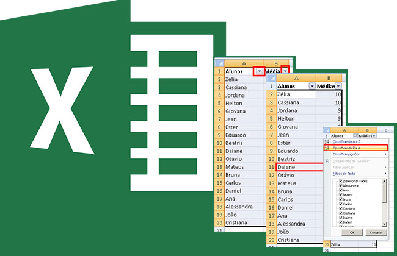Uncheck Bruna in the filter list
Image resolution: width=397 pixels, height=256 pixels.
click(x=341, y=199)
